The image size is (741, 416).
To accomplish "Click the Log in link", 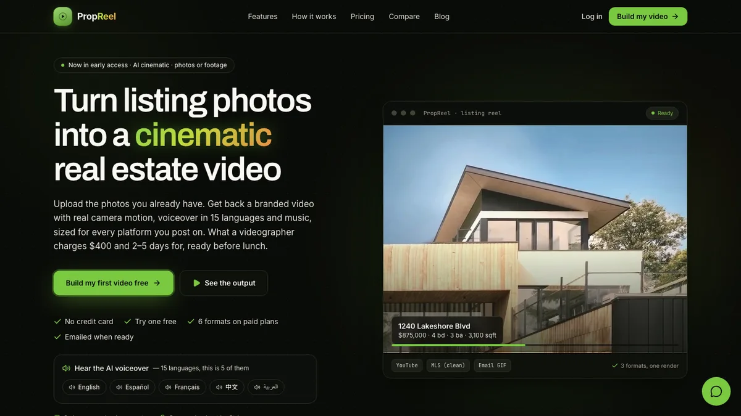I will 592,17.
